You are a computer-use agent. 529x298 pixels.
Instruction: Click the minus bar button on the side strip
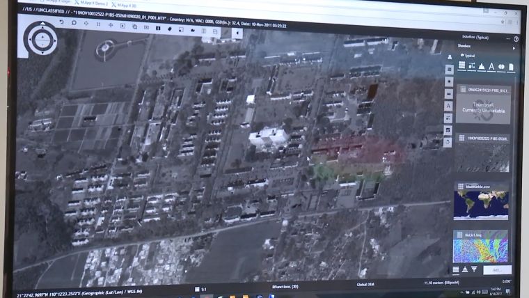tap(449, 93)
